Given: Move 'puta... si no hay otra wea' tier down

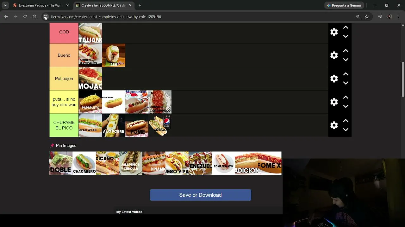Looking at the screenshot, I should 346,106.
